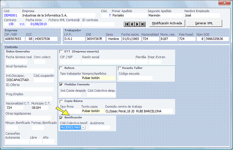Screen dimensions: 233x150
Task: Click the País Resid. field 724
Action: pos(187,39)
